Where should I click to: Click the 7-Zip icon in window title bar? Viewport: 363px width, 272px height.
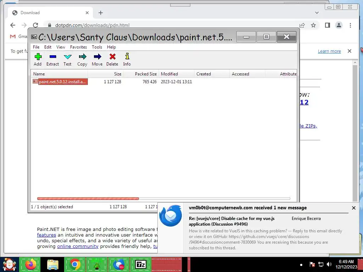click(x=34, y=37)
